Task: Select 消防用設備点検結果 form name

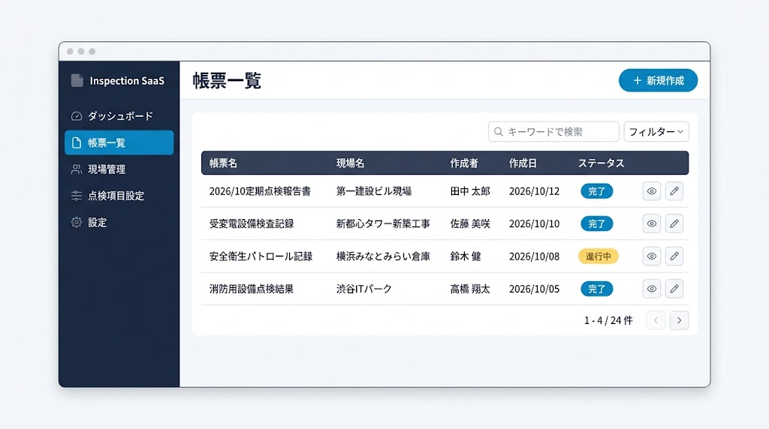Action: pyautogui.click(x=252, y=289)
